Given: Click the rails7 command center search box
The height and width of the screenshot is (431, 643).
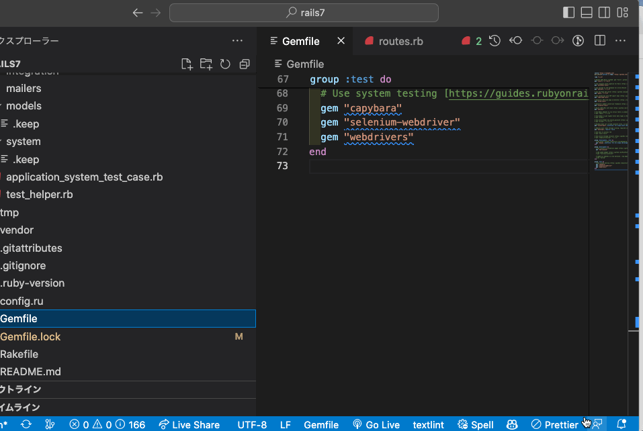Looking at the screenshot, I should pos(304,12).
